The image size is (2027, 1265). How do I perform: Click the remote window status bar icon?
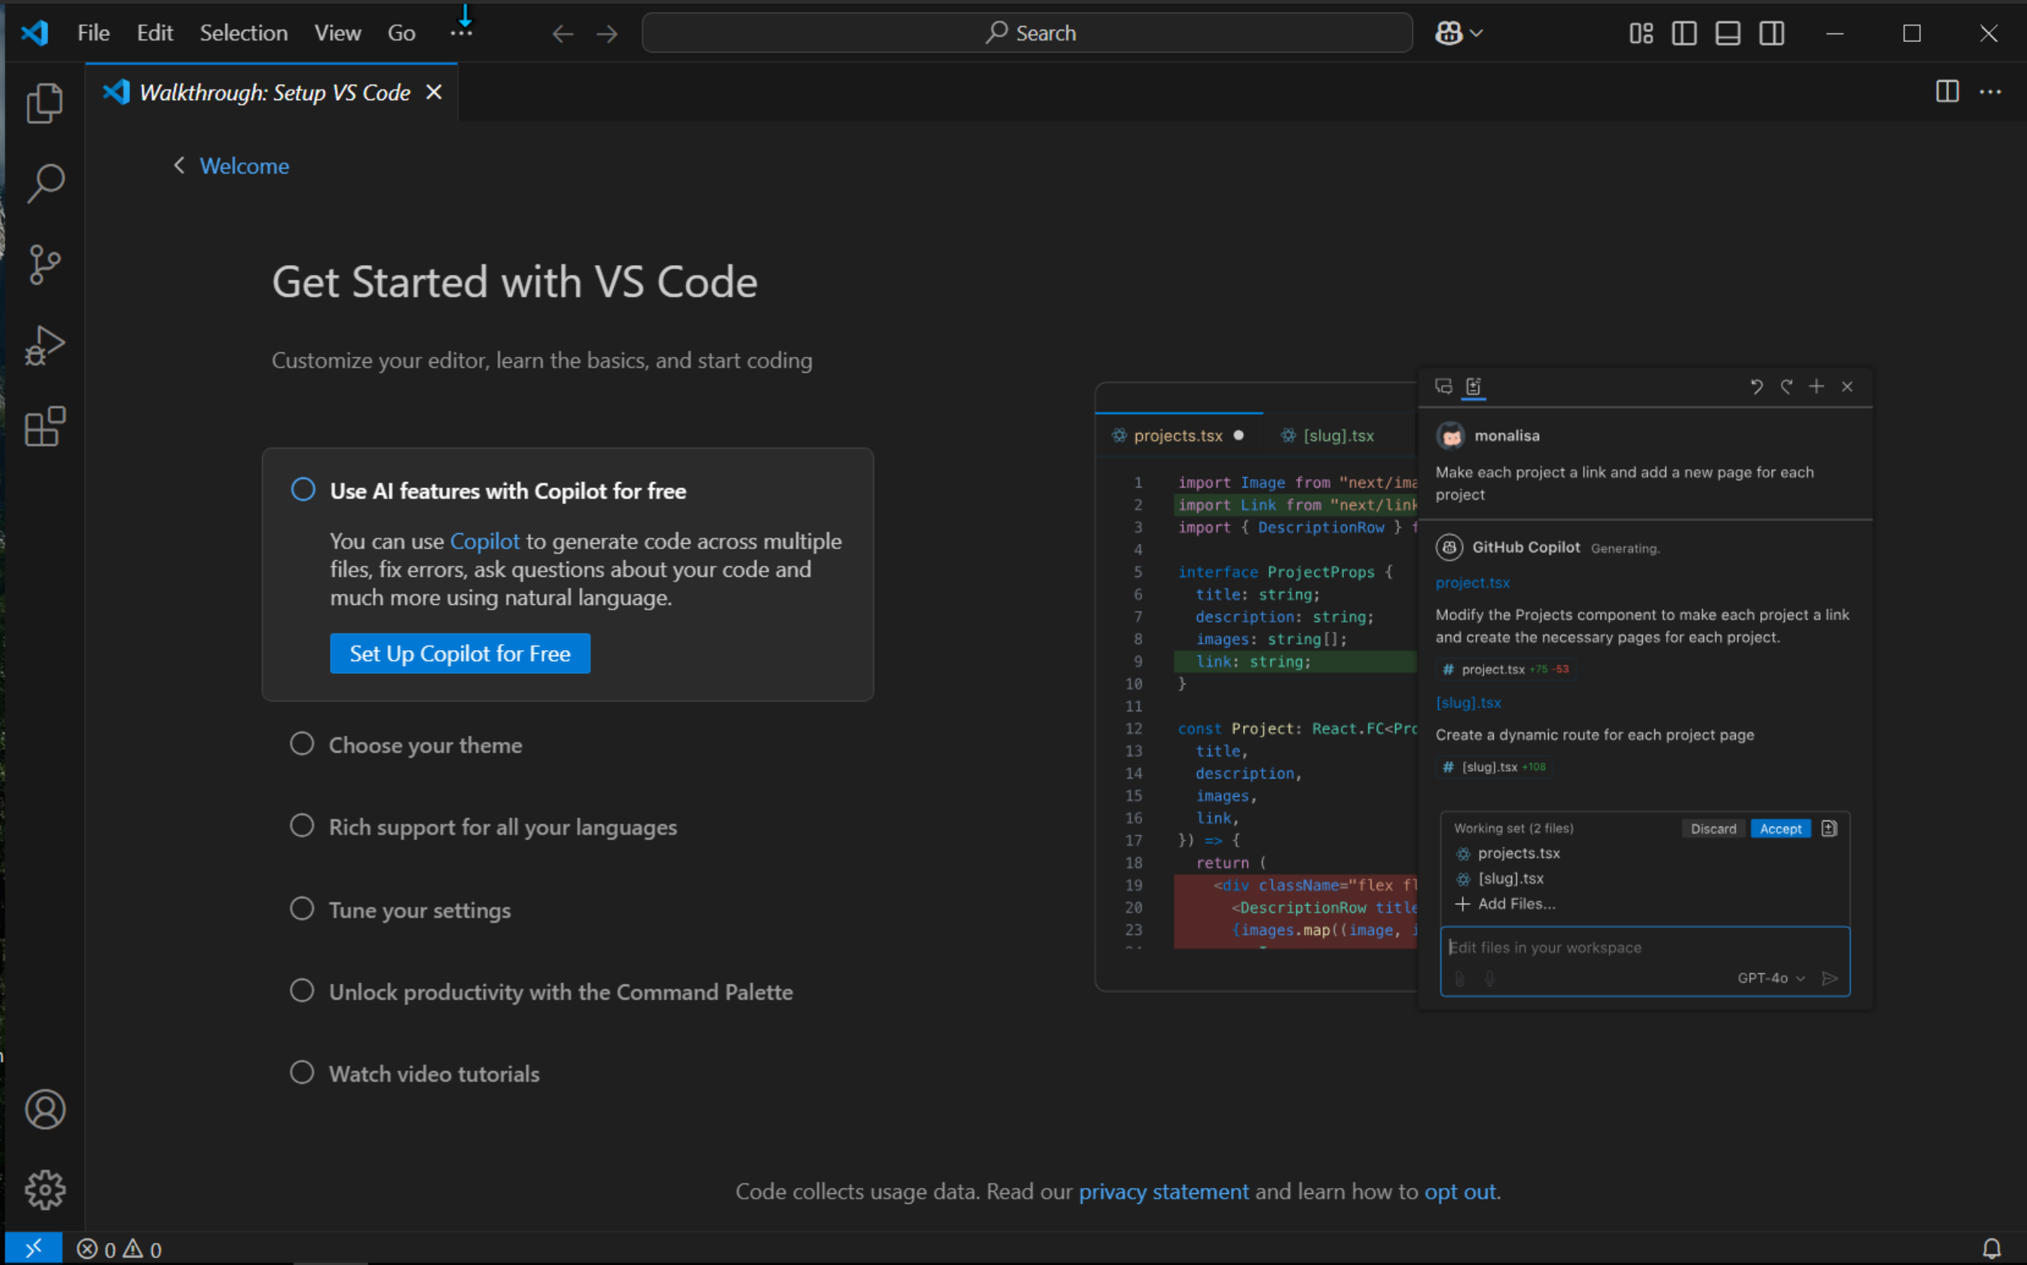pyautogui.click(x=33, y=1248)
